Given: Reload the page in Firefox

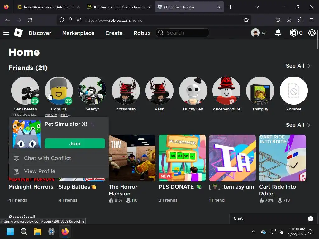Looking at the screenshot, I should pyautogui.click(x=30, y=20).
